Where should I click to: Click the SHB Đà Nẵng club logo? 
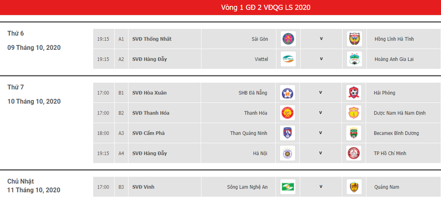pos(288,93)
